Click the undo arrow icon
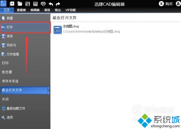Image resolution: width=181 pixels, height=129 pixels. (x=51, y=4)
